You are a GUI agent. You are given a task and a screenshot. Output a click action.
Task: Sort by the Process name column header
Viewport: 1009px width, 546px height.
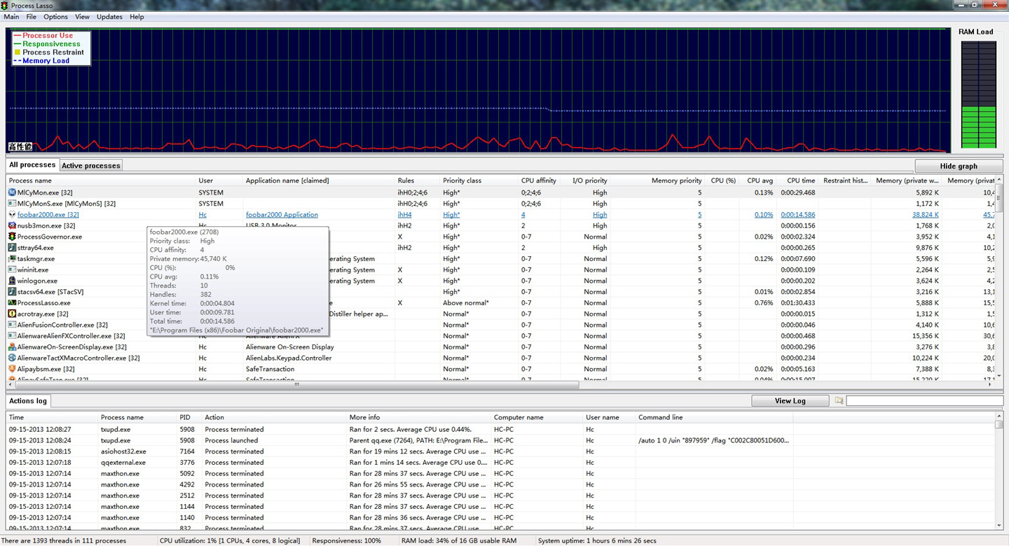pos(100,181)
